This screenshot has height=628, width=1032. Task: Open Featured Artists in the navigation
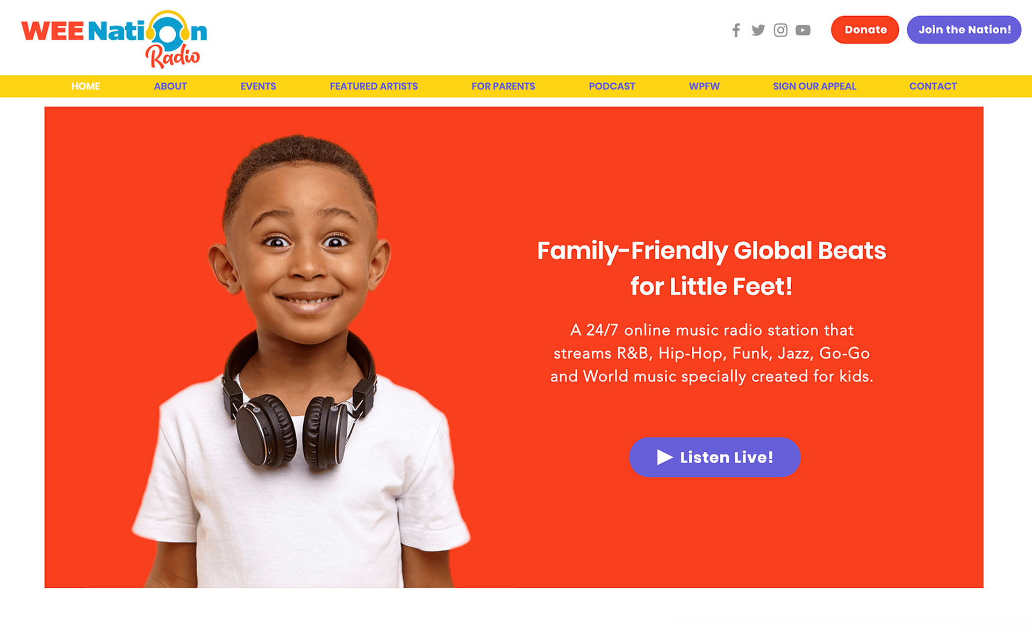click(374, 86)
